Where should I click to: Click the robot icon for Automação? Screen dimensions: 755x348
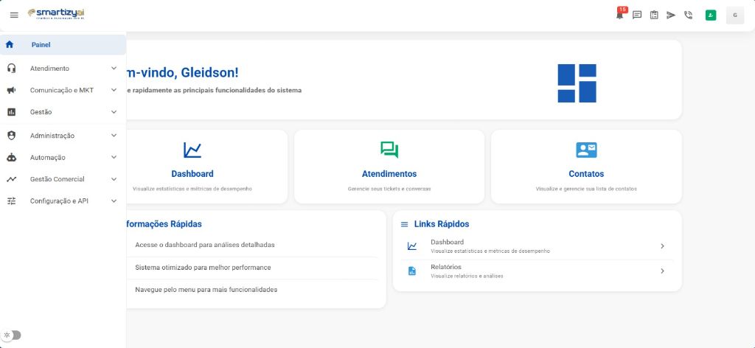click(x=12, y=157)
